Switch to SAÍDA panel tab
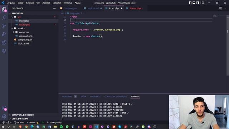 pyautogui.click(x=83, y=96)
